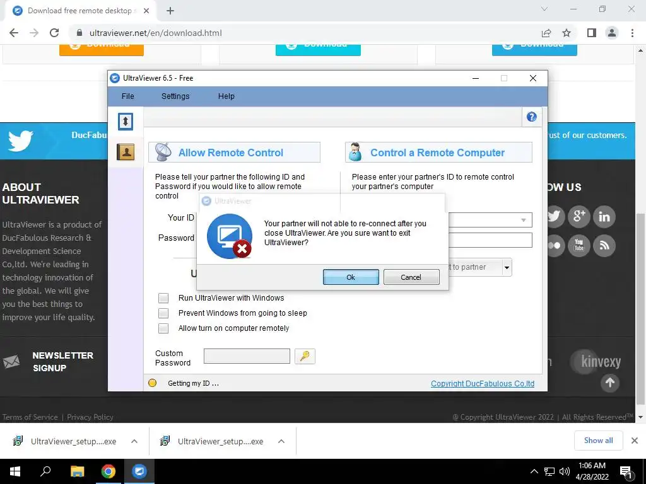
Task: Open the Chrome tab search chevron
Action: pos(544,9)
